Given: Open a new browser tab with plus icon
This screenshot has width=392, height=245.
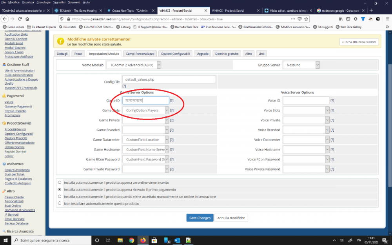Looking at the screenshot, I should pos(371,11).
